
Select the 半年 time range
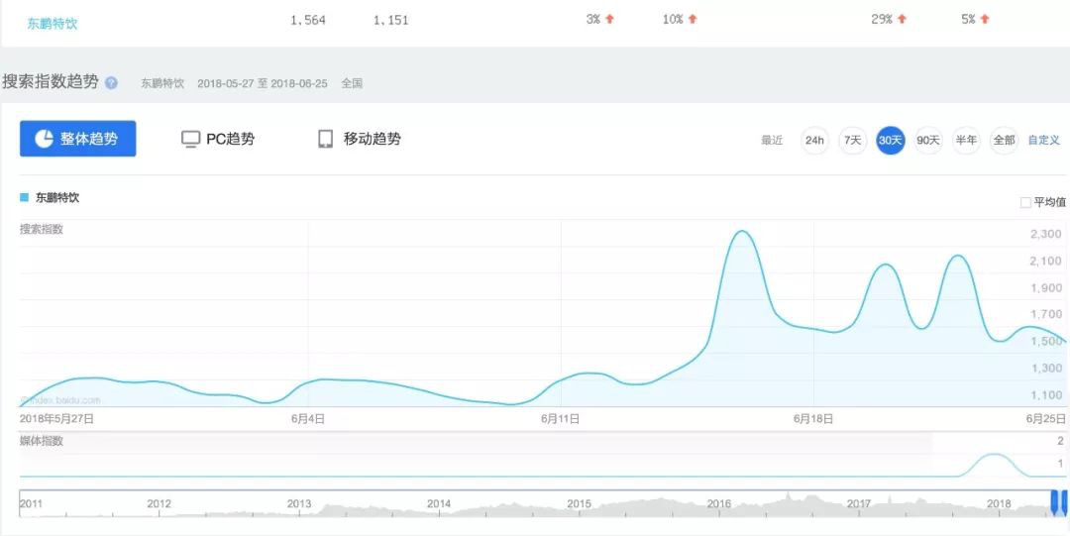[966, 140]
